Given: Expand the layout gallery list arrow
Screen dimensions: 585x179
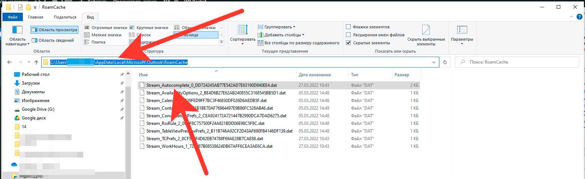Looking at the screenshot, I should click(x=221, y=42).
